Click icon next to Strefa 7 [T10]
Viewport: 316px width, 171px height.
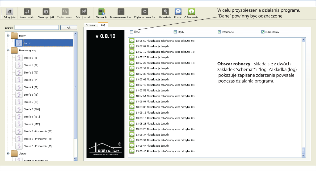tap(19, 109)
